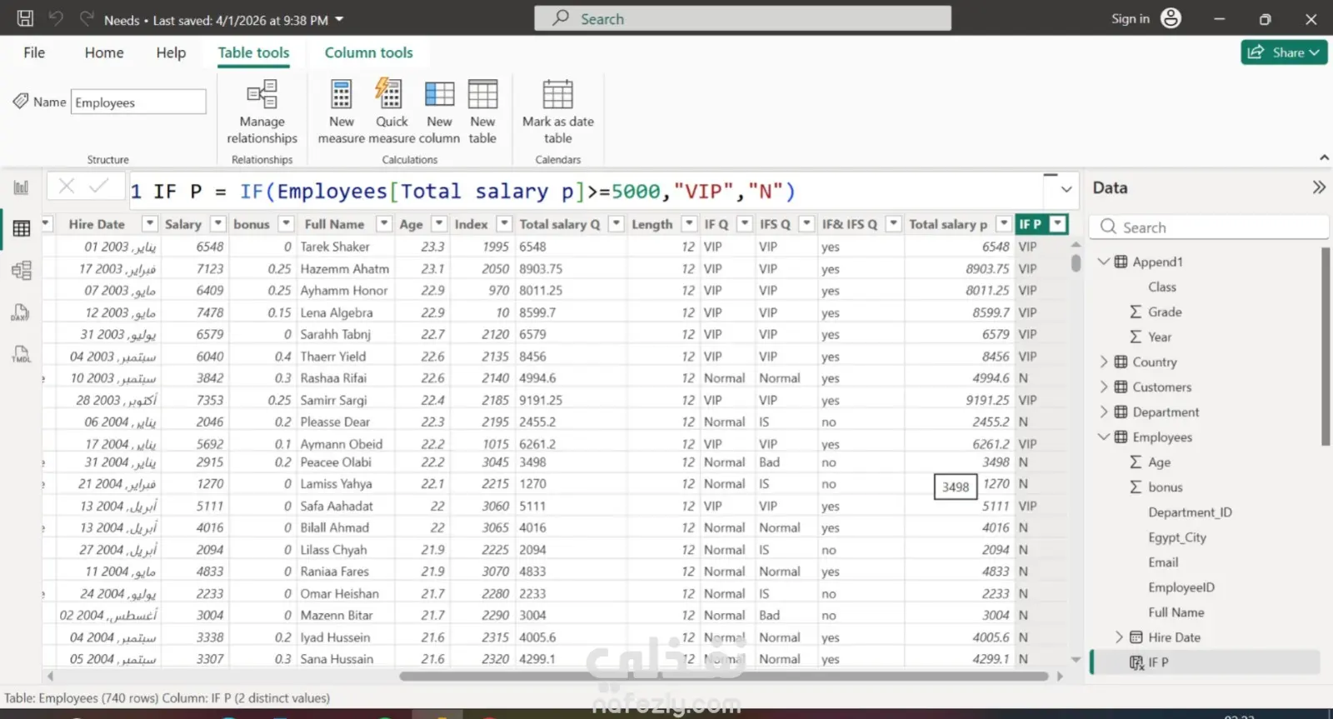This screenshot has height=719, width=1333.
Task: Open the Help tab
Action: coord(171,52)
